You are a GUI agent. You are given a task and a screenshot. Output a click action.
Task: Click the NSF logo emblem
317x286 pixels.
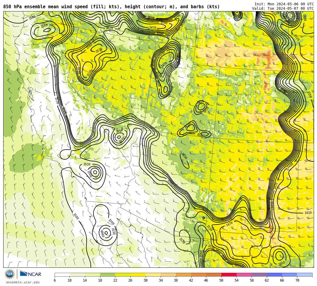tap(10, 274)
